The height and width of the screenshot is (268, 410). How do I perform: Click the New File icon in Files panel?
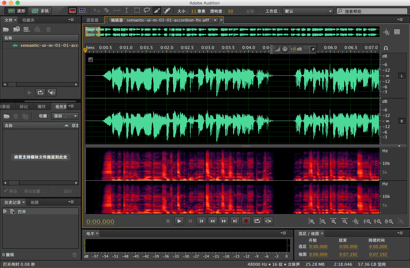27,29
